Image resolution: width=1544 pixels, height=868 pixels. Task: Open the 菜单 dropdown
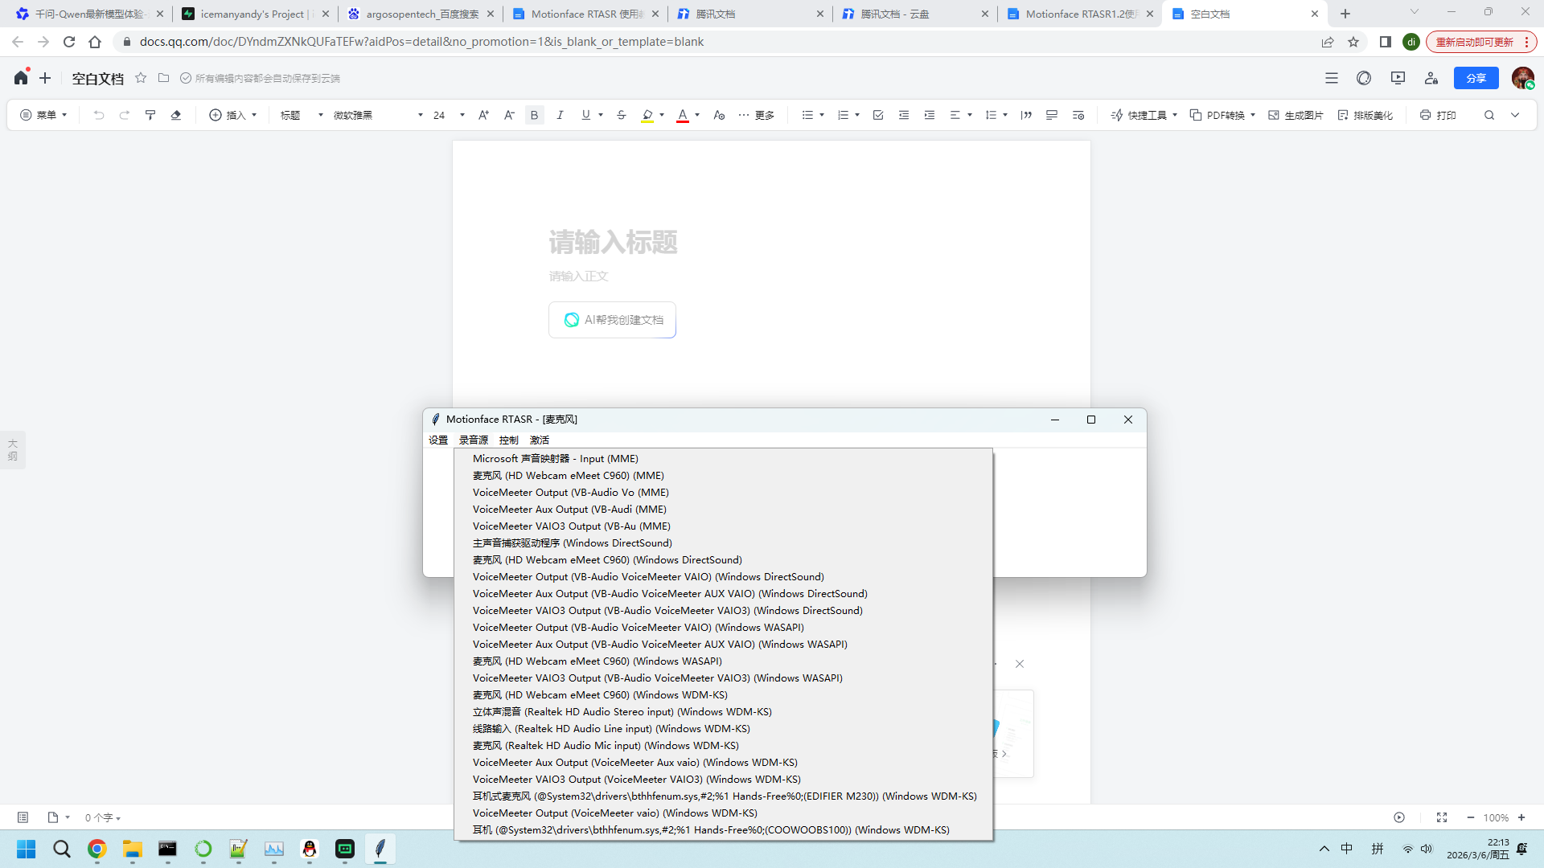(43, 115)
